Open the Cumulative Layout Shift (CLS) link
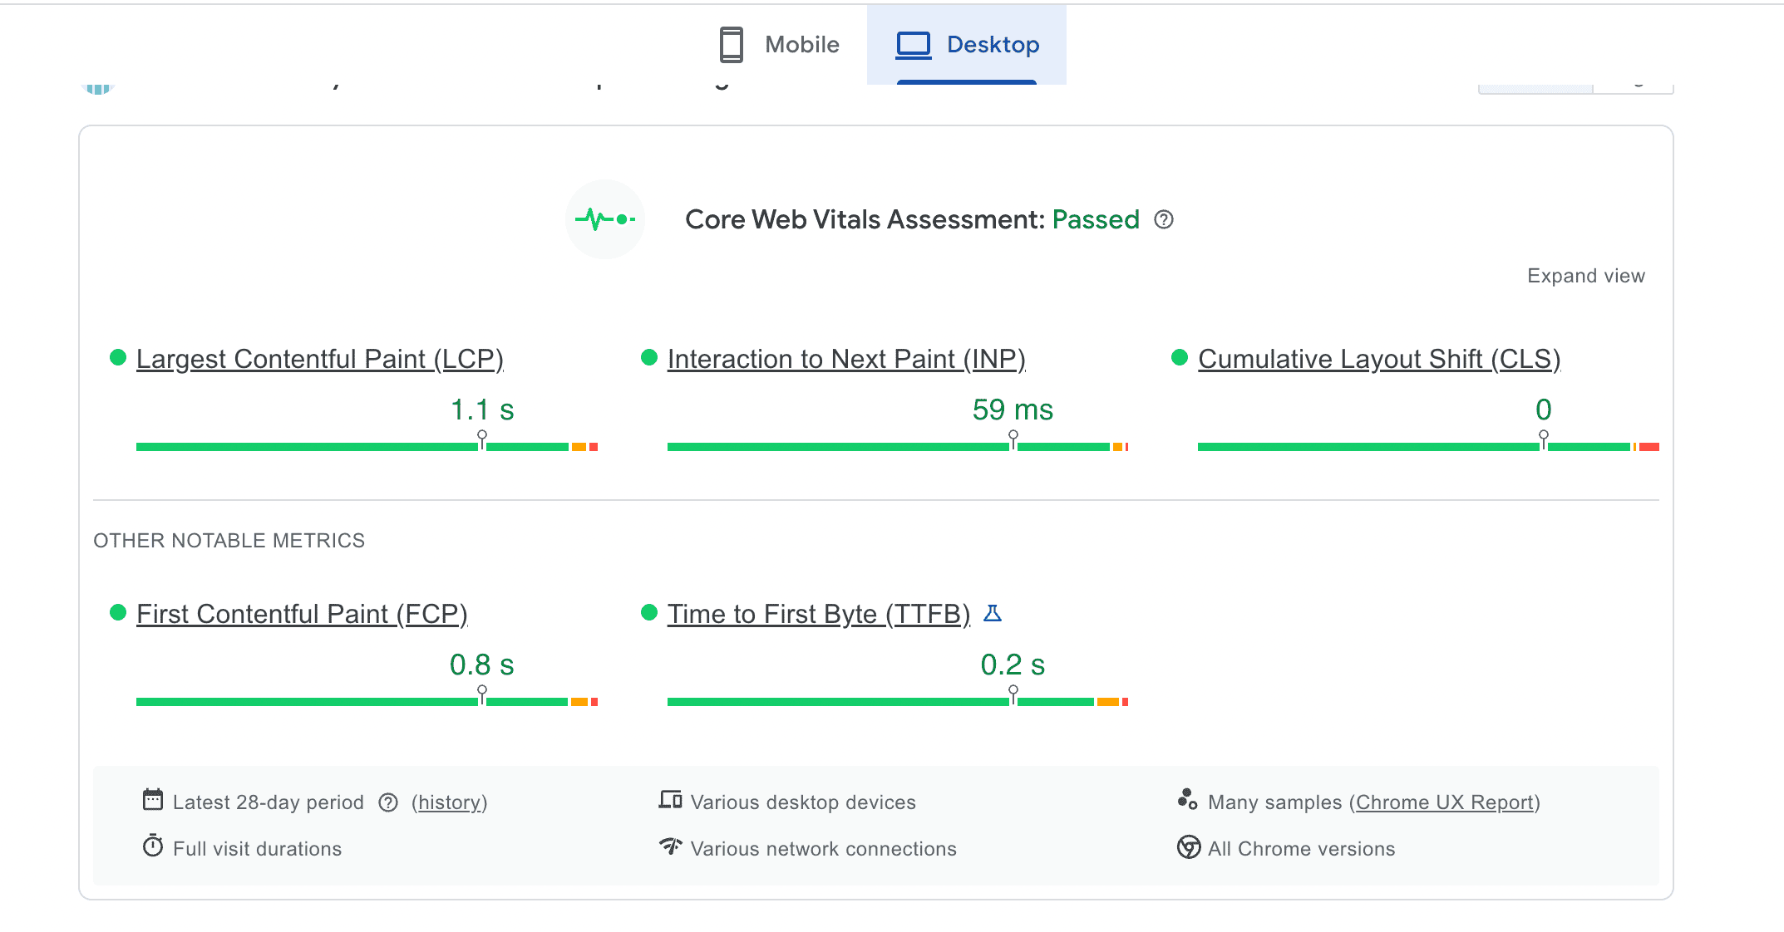 tap(1379, 359)
